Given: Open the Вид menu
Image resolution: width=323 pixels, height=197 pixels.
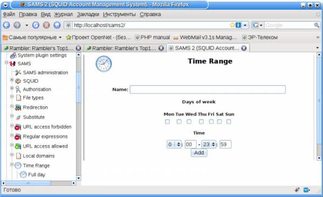Looking at the screenshot, I should coord(46,15).
